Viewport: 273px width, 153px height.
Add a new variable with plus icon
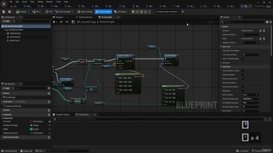pyautogui.click(x=49, y=115)
